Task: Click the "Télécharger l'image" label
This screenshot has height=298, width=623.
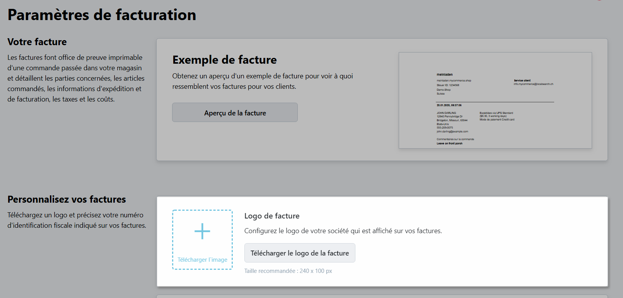Action: click(x=202, y=260)
